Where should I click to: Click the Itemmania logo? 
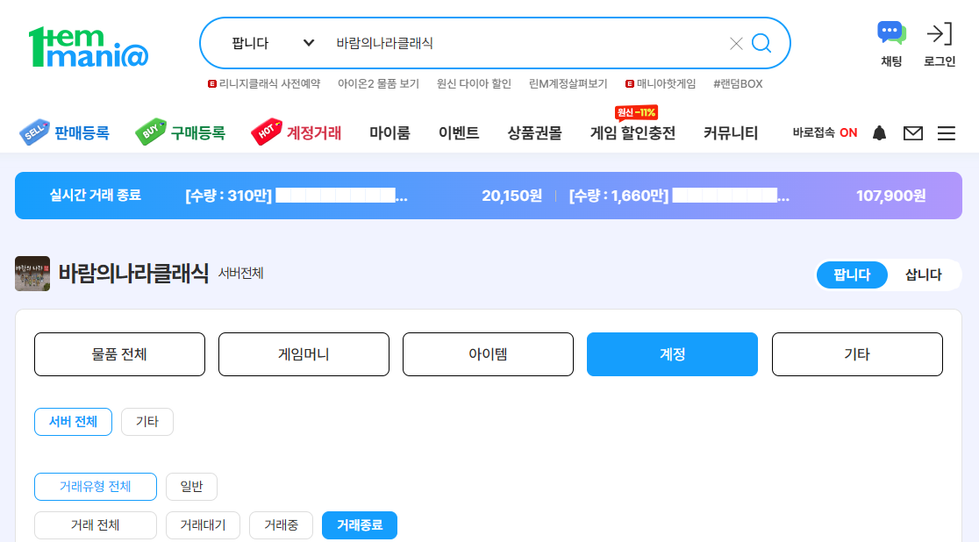88,46
